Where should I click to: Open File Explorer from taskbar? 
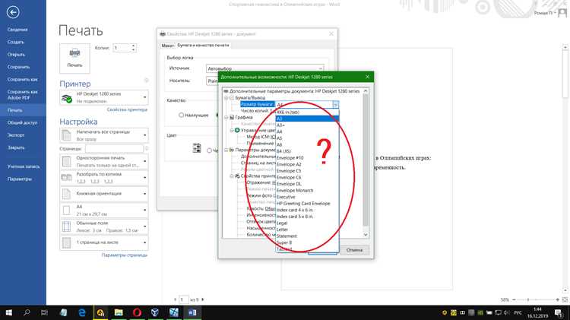coord(119,312)
